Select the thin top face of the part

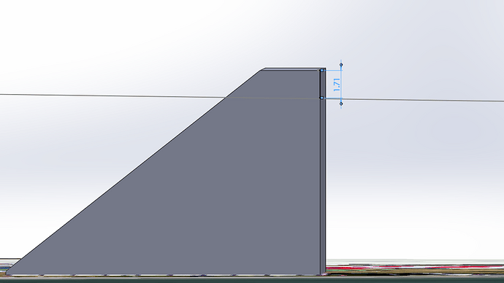click(x=292, y=69)
